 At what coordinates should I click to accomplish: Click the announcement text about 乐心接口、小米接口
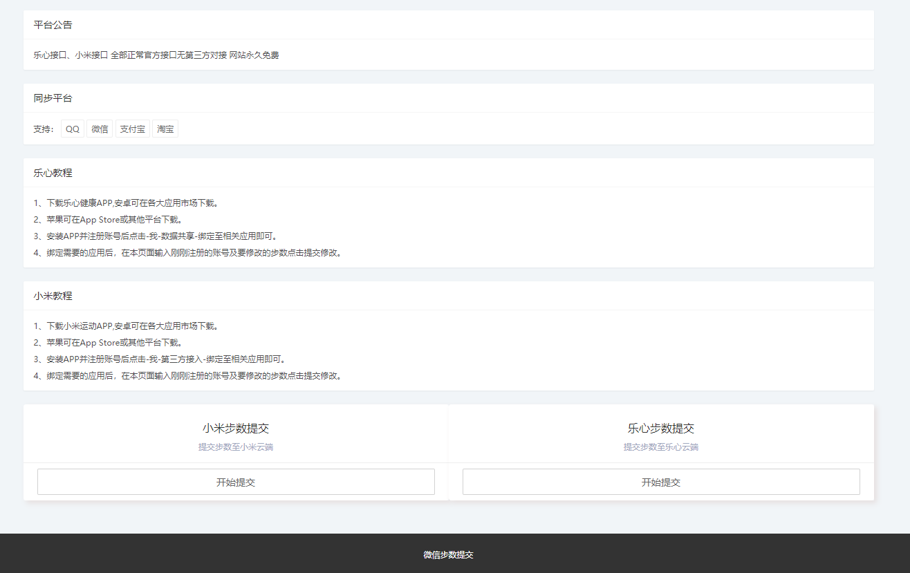[x=156, y=55]
